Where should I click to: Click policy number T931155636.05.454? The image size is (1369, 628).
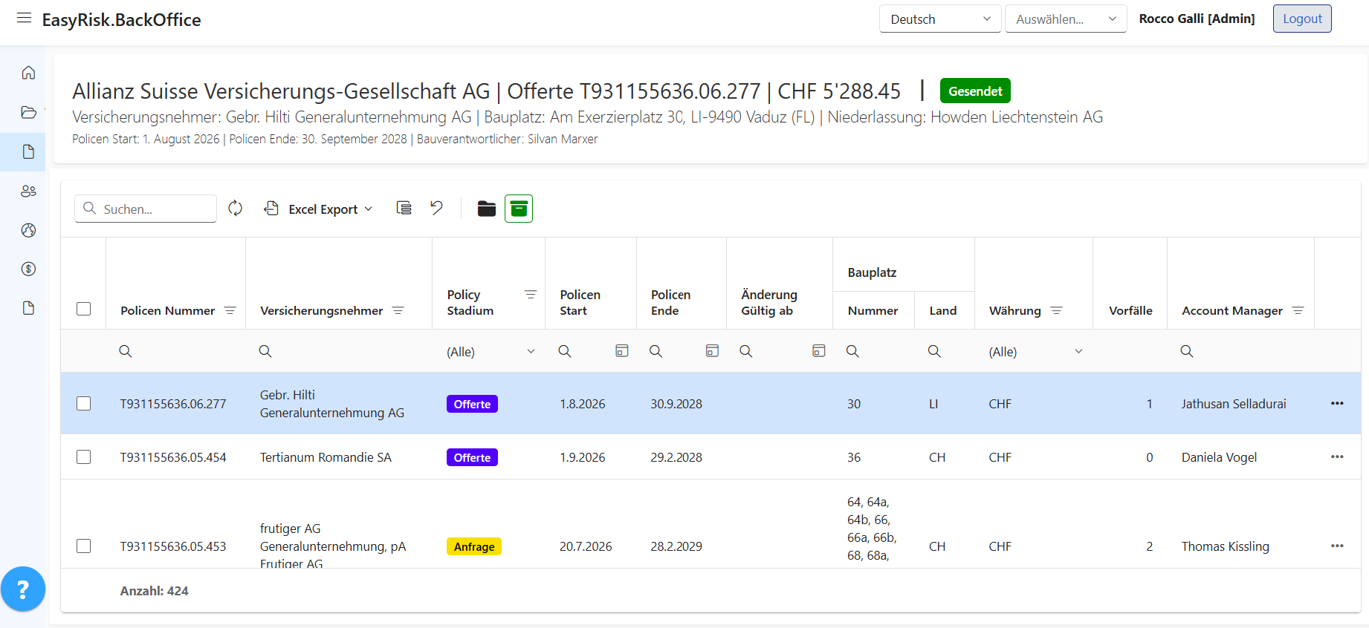pos(173,457)
